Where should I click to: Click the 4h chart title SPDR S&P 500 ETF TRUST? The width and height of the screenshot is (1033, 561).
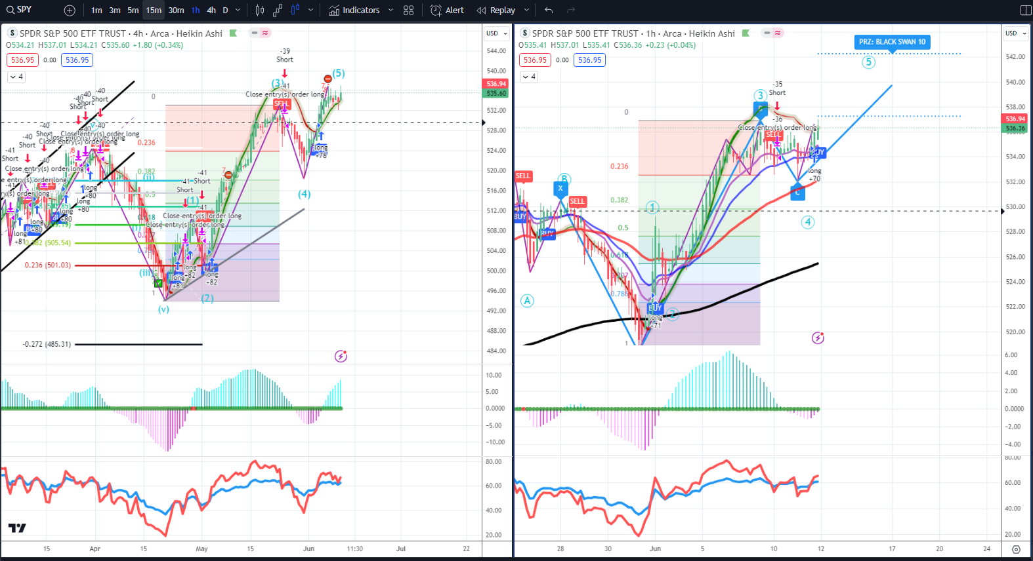73,33
